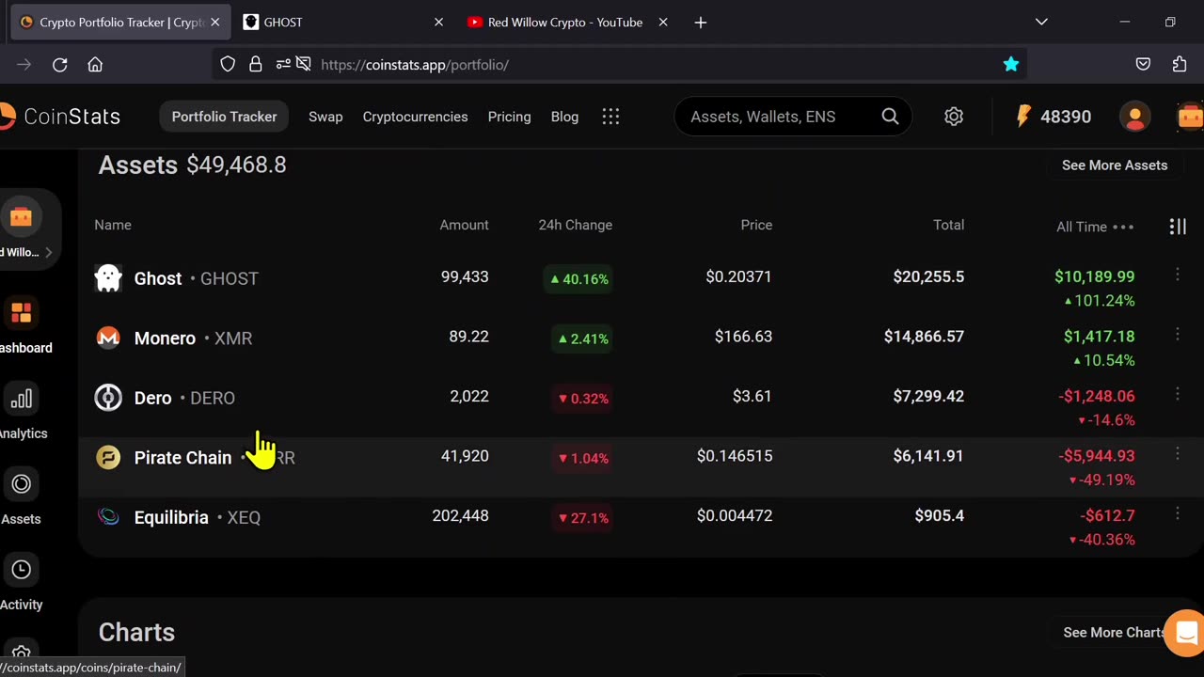The image size is (1204, 677).
Task: Click the Ghost coin icon
Action: (x=108, y=278)
